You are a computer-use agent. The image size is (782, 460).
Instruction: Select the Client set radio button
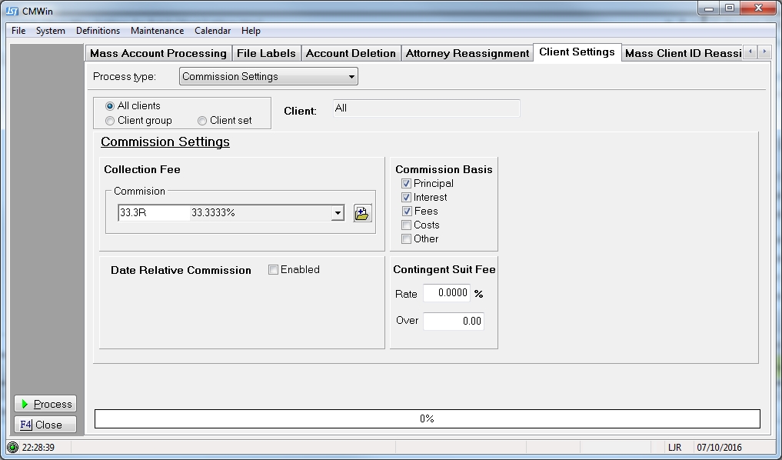[x=202, y=121]
